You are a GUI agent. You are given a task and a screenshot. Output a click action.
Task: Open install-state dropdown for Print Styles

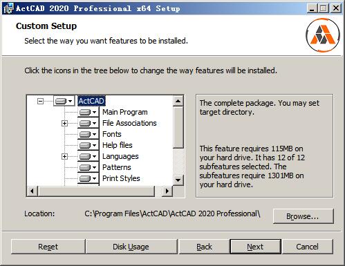[88, 178]
